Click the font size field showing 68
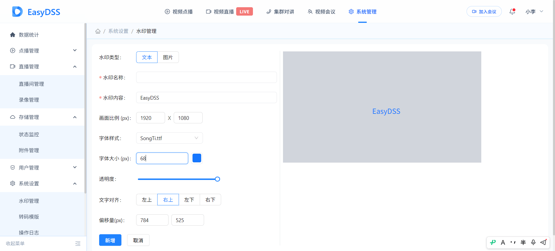This screenshot has width=555, height=251. click(162, 158)
